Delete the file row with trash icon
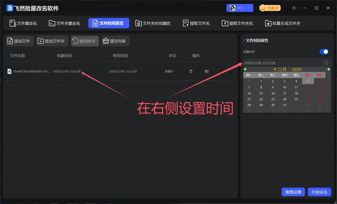This screenshot has width=337, height=204. tap(191, 71)
